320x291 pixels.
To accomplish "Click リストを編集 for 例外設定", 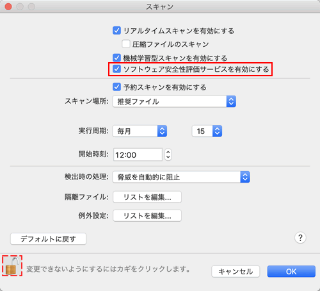I will [x=147, y=215].
